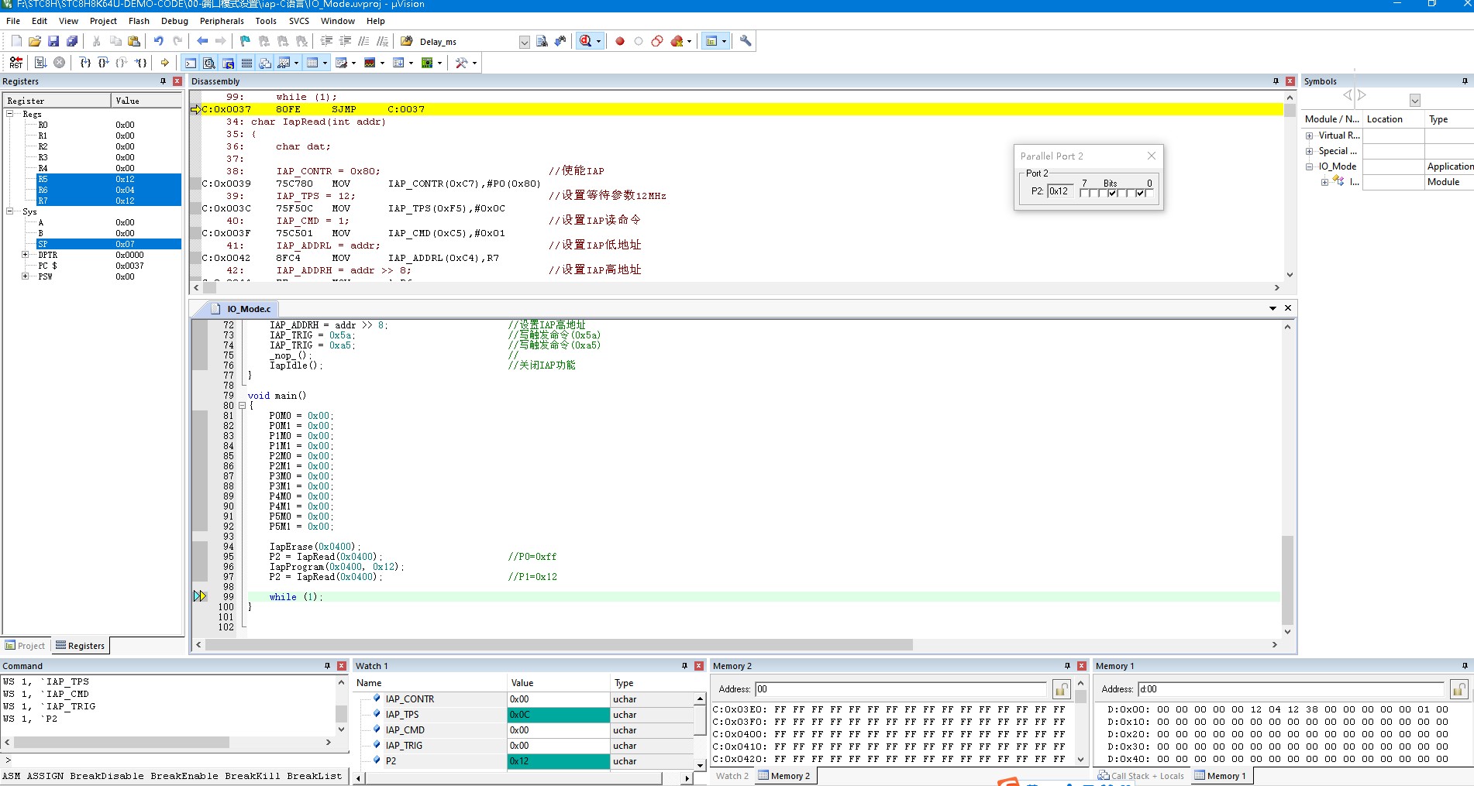The width and height of the screenshot is (1474, 786).
Task: Close the Watch 1 panel
Action: point(699,666)
